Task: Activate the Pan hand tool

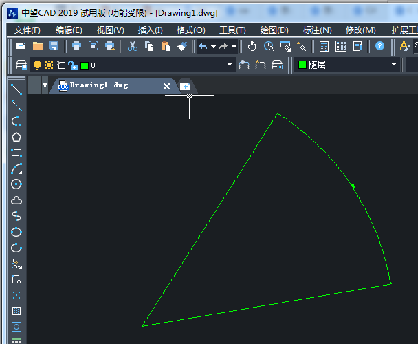Action: (252, 46)
